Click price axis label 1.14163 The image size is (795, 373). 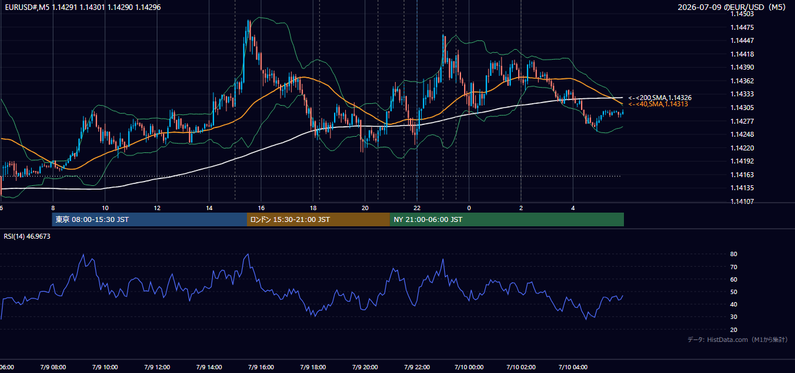pyautogui.click(x=742, y=175)
